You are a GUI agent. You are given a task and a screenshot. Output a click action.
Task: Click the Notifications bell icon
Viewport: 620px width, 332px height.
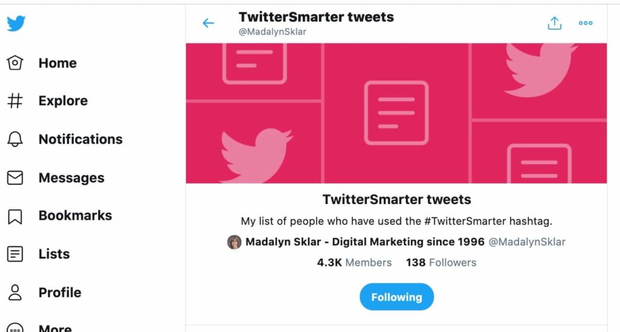[15, 139]
